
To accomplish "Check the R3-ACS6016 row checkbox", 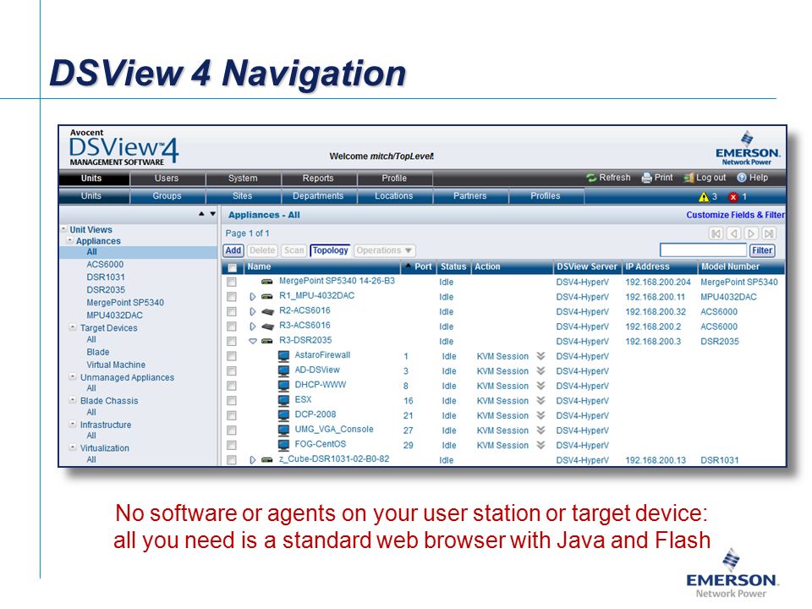I will 232,326.
